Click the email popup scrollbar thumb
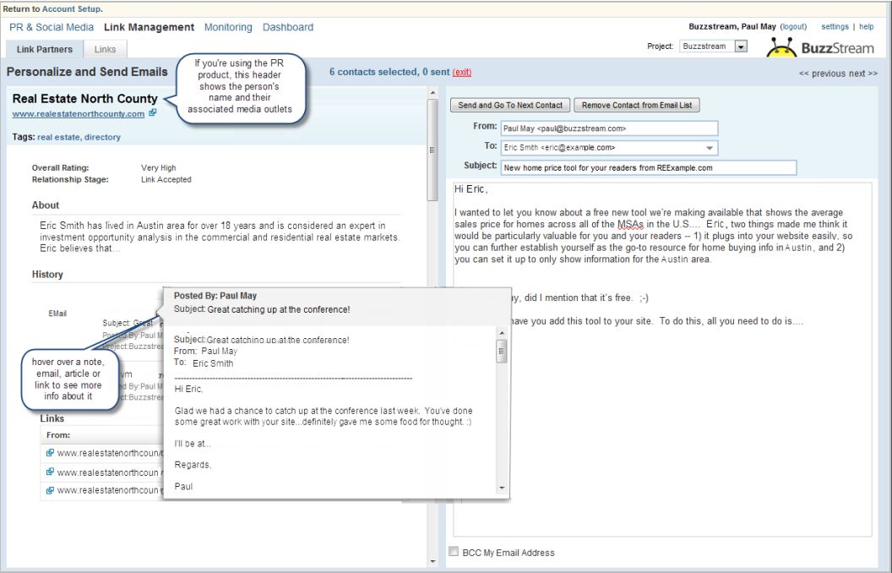 [501, 351]
